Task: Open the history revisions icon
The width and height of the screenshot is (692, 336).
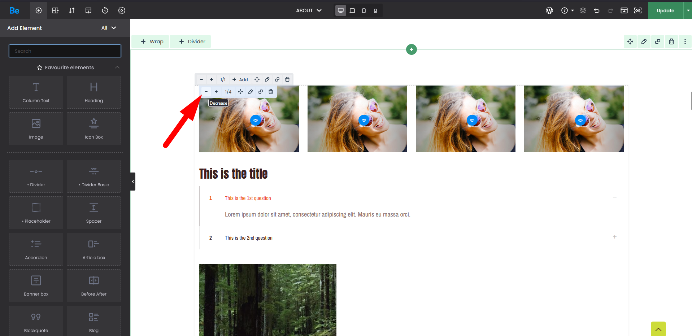Action: [105, 10]
